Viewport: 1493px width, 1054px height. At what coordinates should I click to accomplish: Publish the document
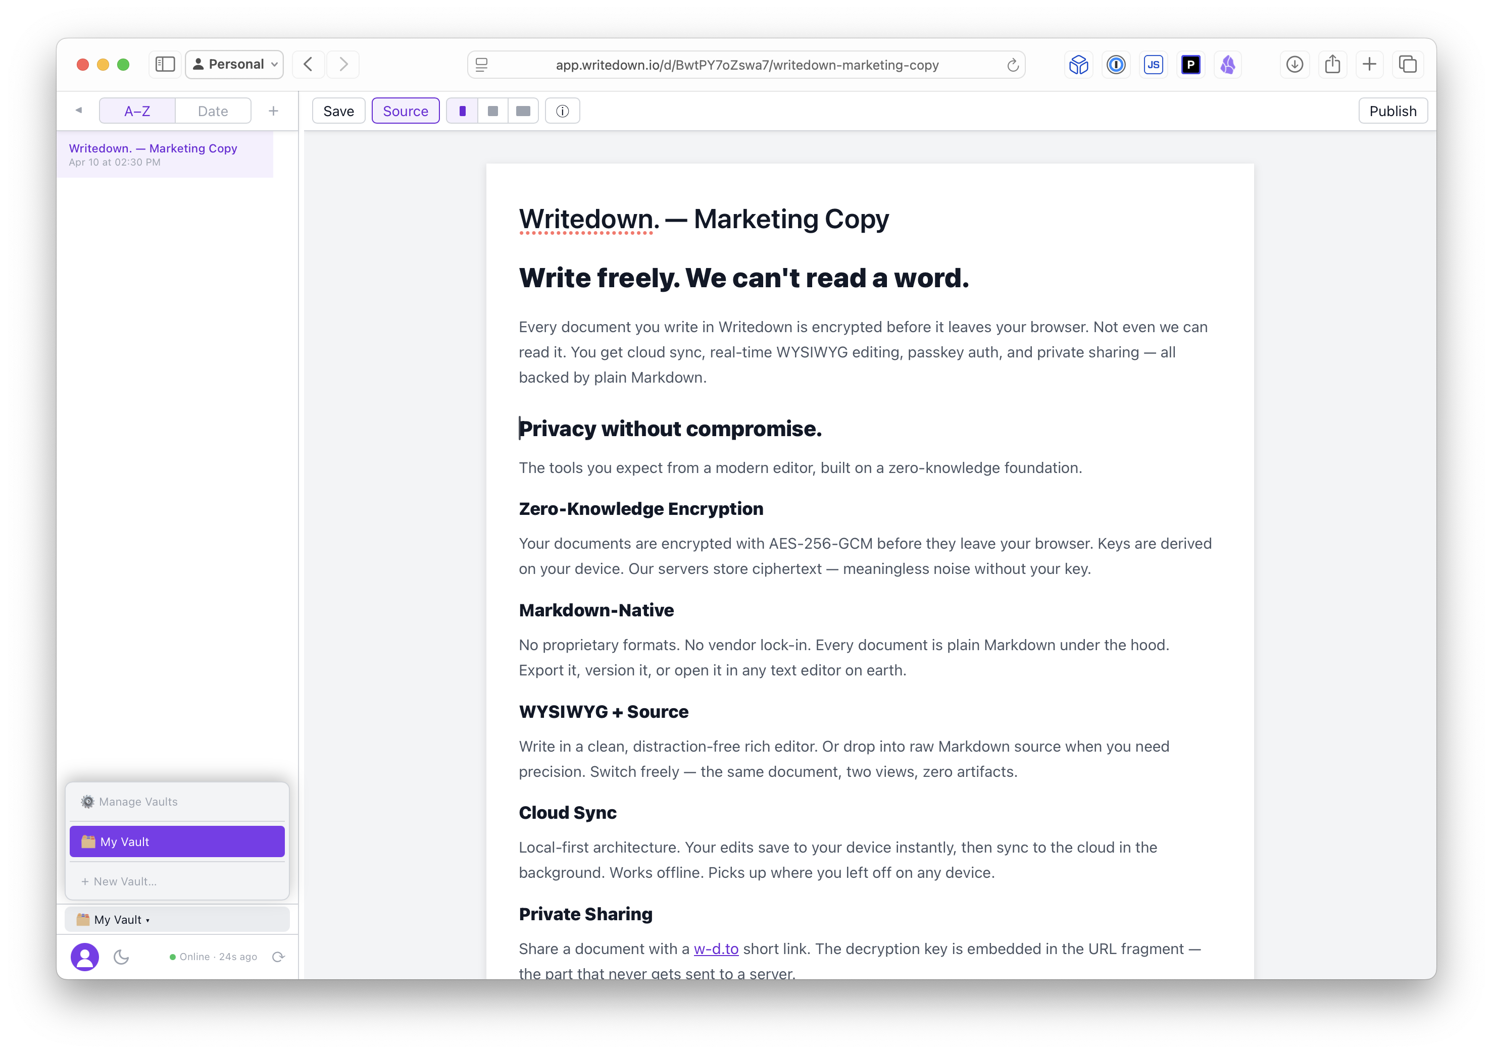(1393, 111)
